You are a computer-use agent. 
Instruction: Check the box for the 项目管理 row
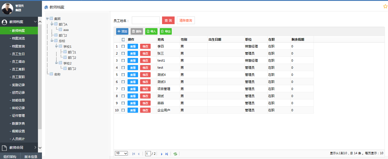tap(123, 89)
